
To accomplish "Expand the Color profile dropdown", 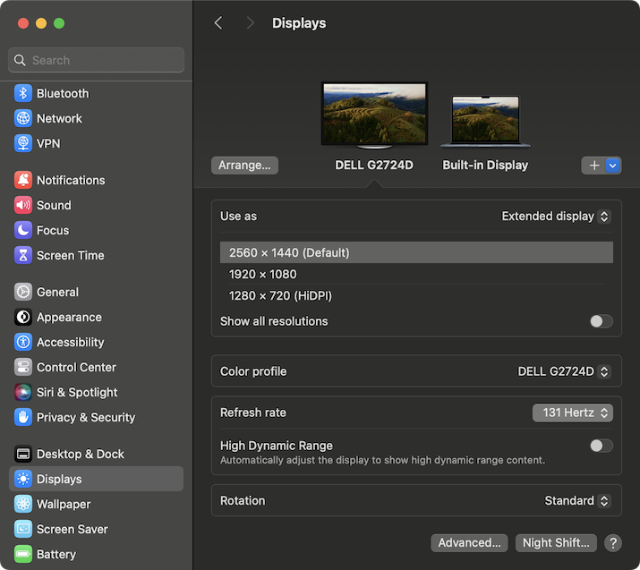I will pyautogui.click(x=564, y=371).
